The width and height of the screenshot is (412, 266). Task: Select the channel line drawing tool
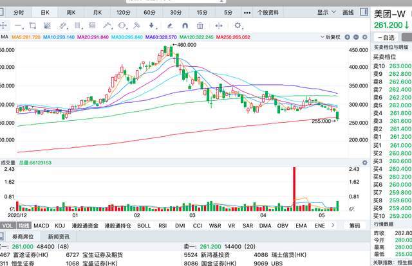[62, 26]
